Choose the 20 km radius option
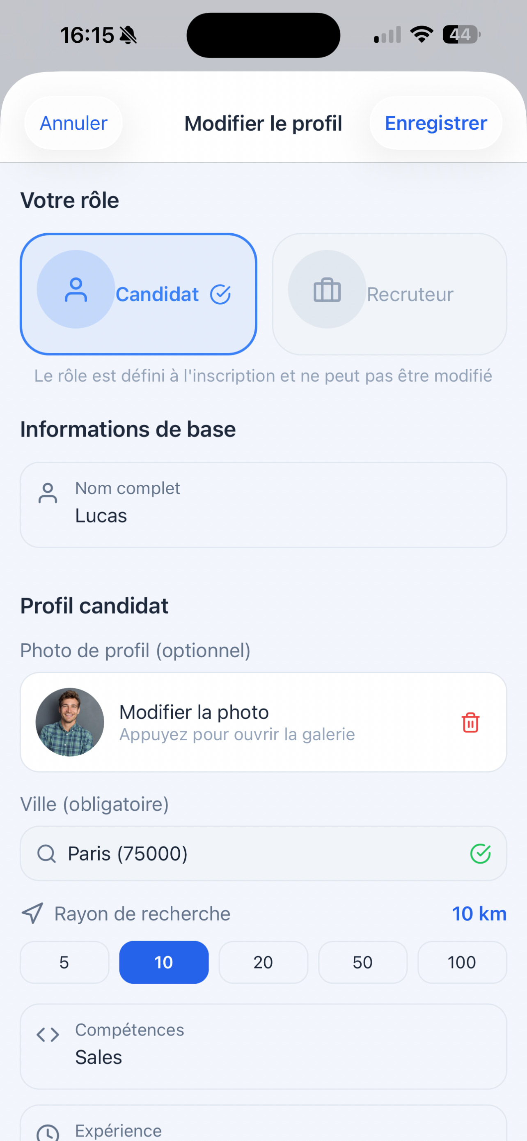The image size is (527, 1141). [x=263, y=962]
